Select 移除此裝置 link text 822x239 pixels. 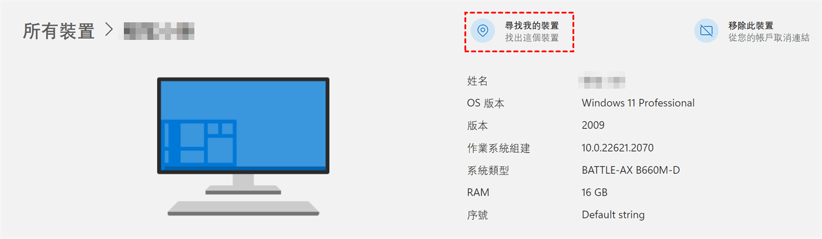pos(751,25)
